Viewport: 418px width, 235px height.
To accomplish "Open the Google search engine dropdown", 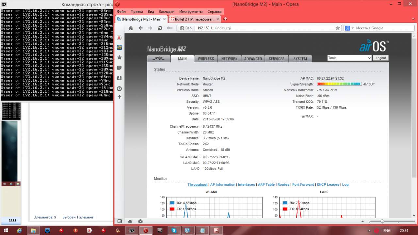I will 349,28.
